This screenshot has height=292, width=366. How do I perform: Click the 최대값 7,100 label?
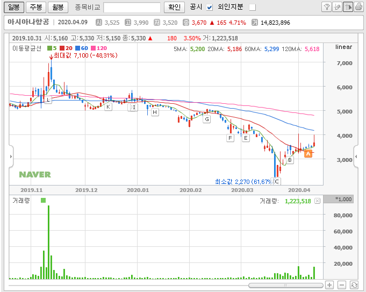click(85, 55)
